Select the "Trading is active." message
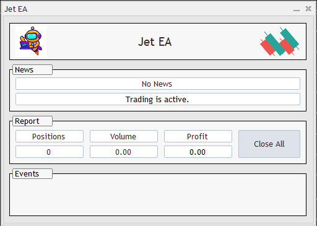Image resolution: width=317 pixels, height=226 pixels. pos(158,99)
